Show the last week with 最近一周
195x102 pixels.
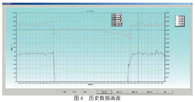pos(134,92)
